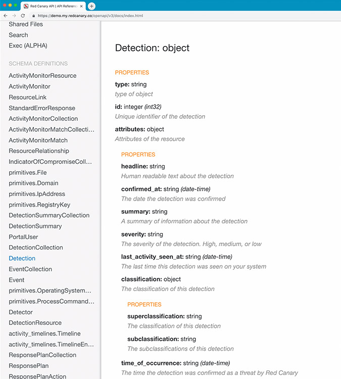The width and height of the screenshot is (341, 379).
Task: Close the Red Canary API tab
Action: 81,6
